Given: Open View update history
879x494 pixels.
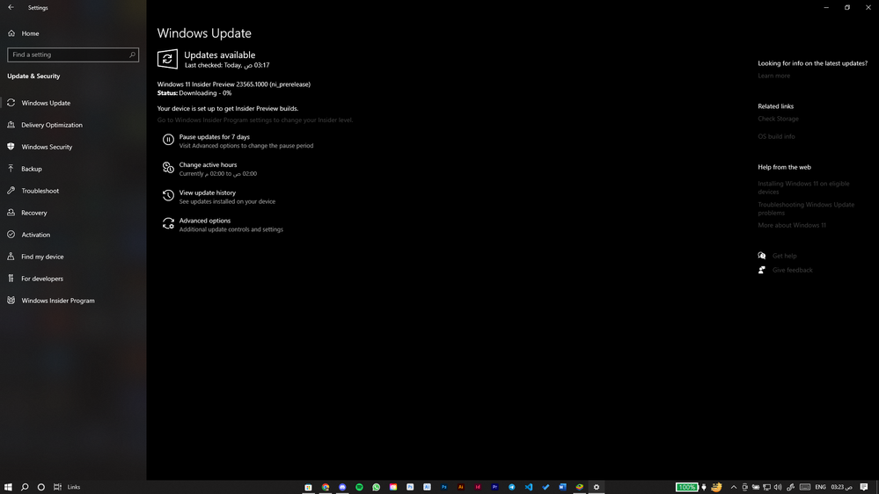Looking at the screenshot, I should pos(218,197).
